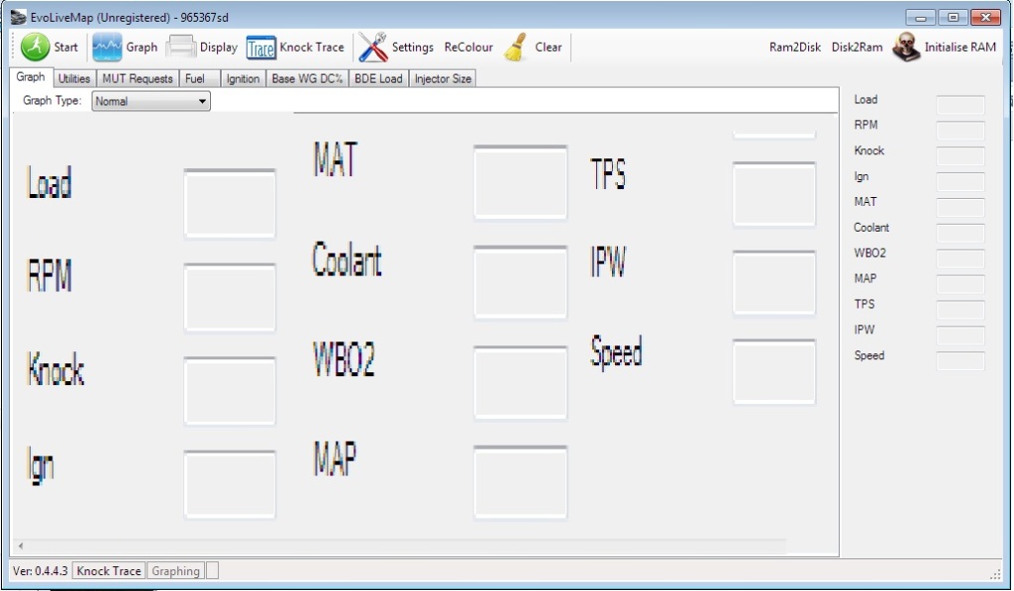Click the large WBO2 value box

(520, 383)
